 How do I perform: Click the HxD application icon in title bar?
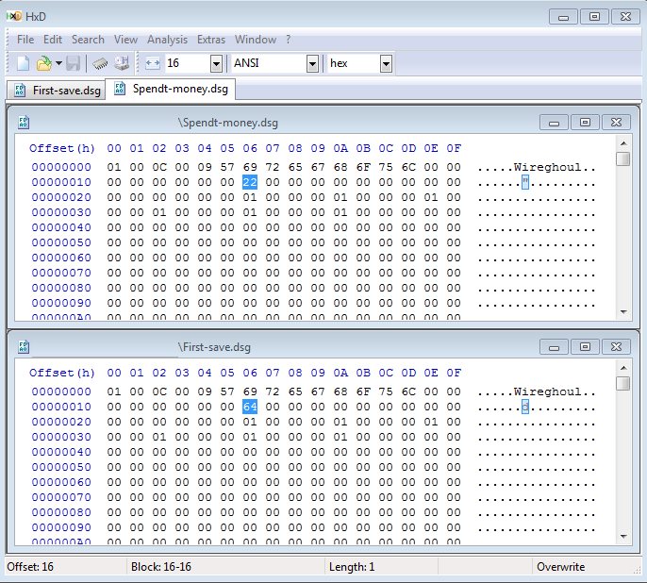[14, 16]
